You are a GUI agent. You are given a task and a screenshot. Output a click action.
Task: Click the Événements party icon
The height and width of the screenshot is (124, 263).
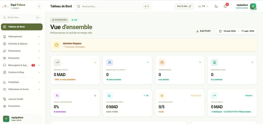pyautogui.click(x=5, y=51)
